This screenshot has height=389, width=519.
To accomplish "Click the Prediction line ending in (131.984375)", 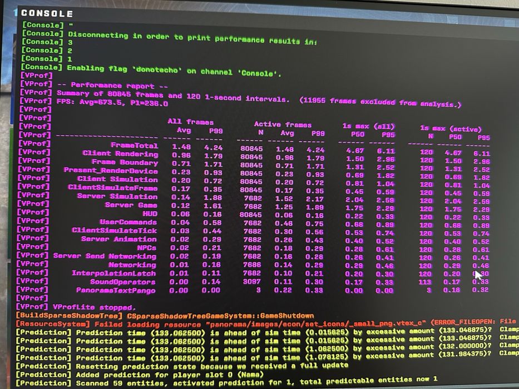I will [x=267, y=357].
